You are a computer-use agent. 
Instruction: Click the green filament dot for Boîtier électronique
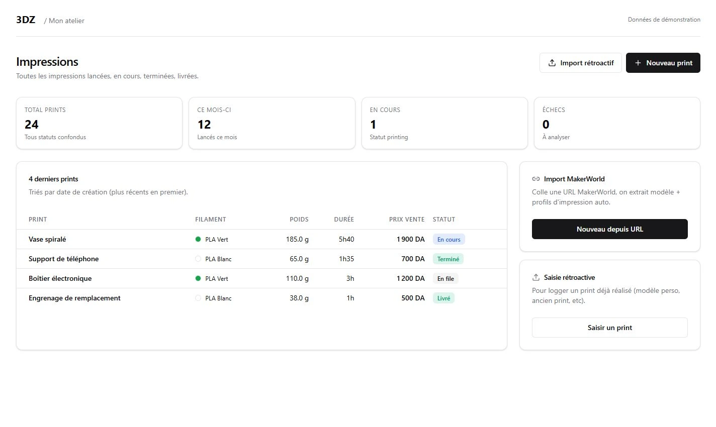[x=198, y=278]
